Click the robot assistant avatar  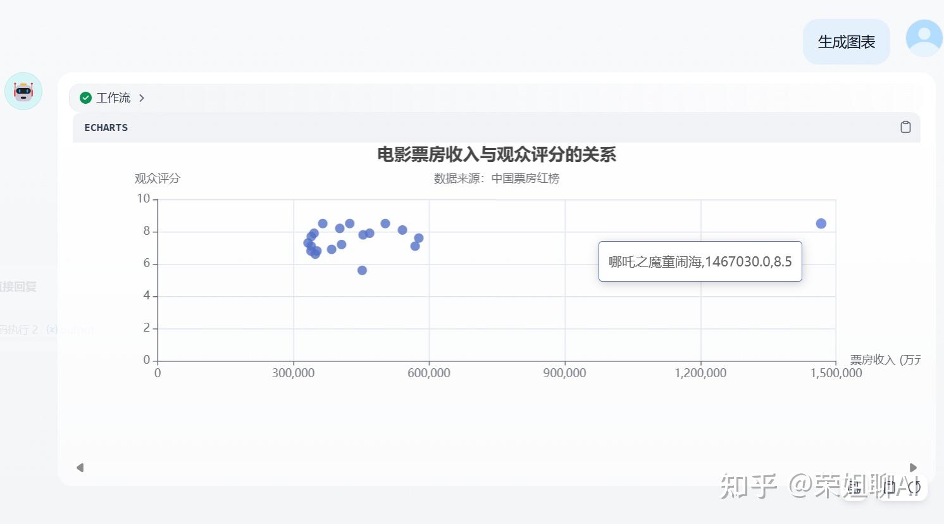(x=23, y=91)
